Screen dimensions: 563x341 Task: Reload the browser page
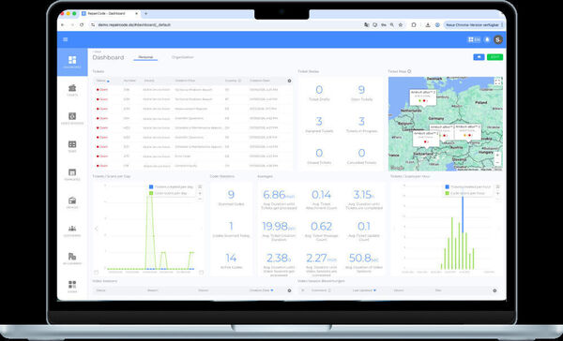click(x=82, y=24)
